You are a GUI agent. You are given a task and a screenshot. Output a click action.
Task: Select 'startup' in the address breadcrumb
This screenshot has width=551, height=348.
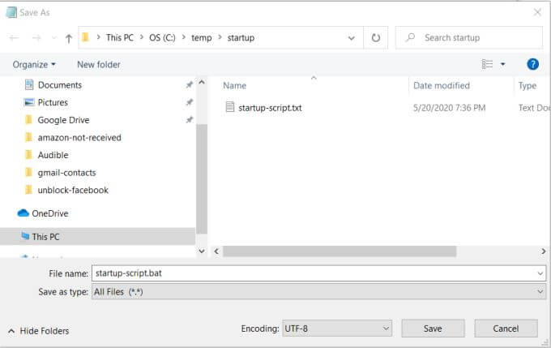tap(241, 37)
